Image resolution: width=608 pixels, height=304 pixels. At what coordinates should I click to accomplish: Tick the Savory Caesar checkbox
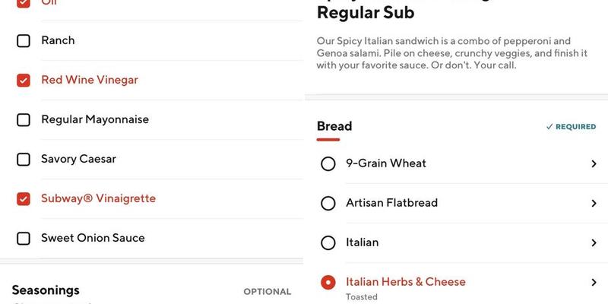24,159
